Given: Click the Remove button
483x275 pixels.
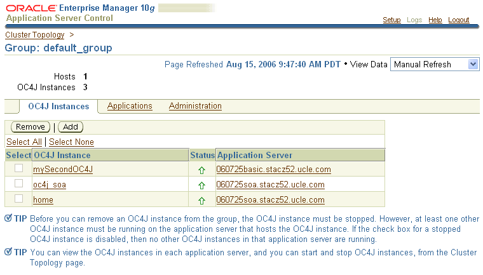Looking at the screenshot, I should [31, 127].
